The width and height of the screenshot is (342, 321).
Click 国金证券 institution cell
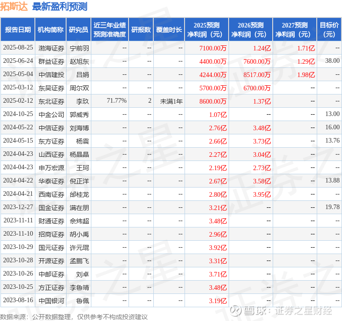[x=51, y=208]
